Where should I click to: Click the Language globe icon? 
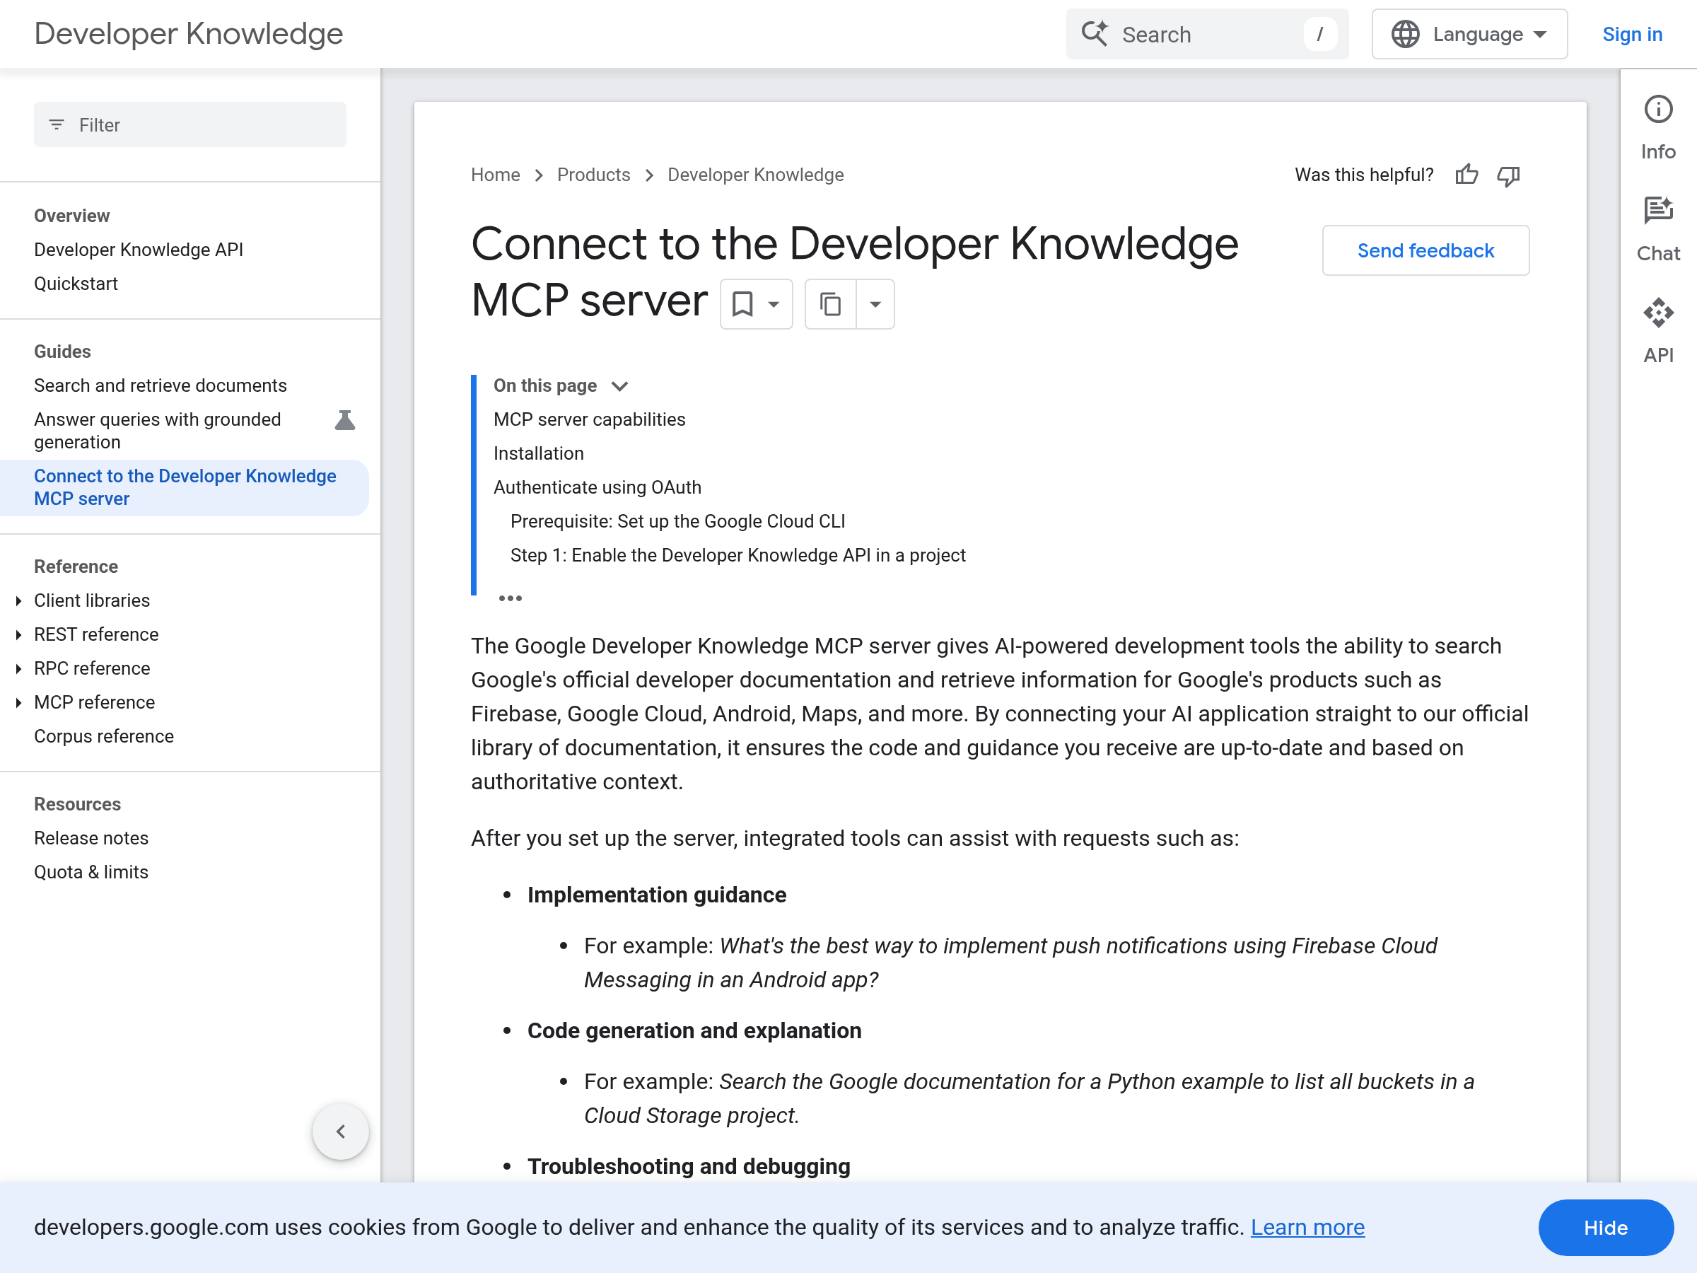[1406, 34]
